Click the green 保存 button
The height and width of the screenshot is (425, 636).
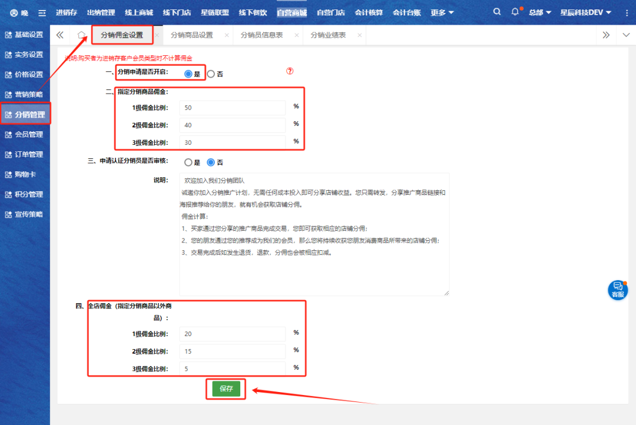(x=226, y=389)
